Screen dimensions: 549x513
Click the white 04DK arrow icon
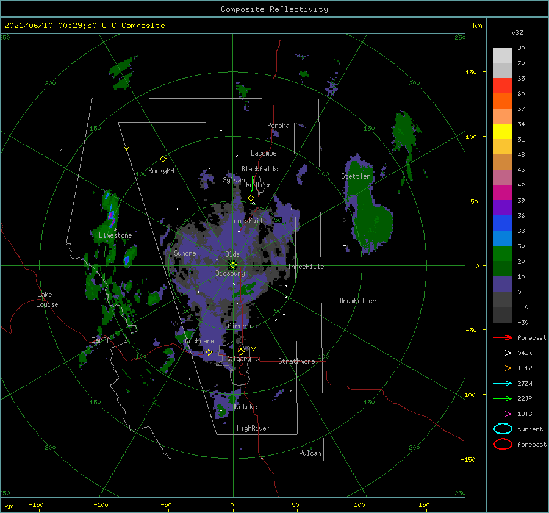[x=503, y=353]
